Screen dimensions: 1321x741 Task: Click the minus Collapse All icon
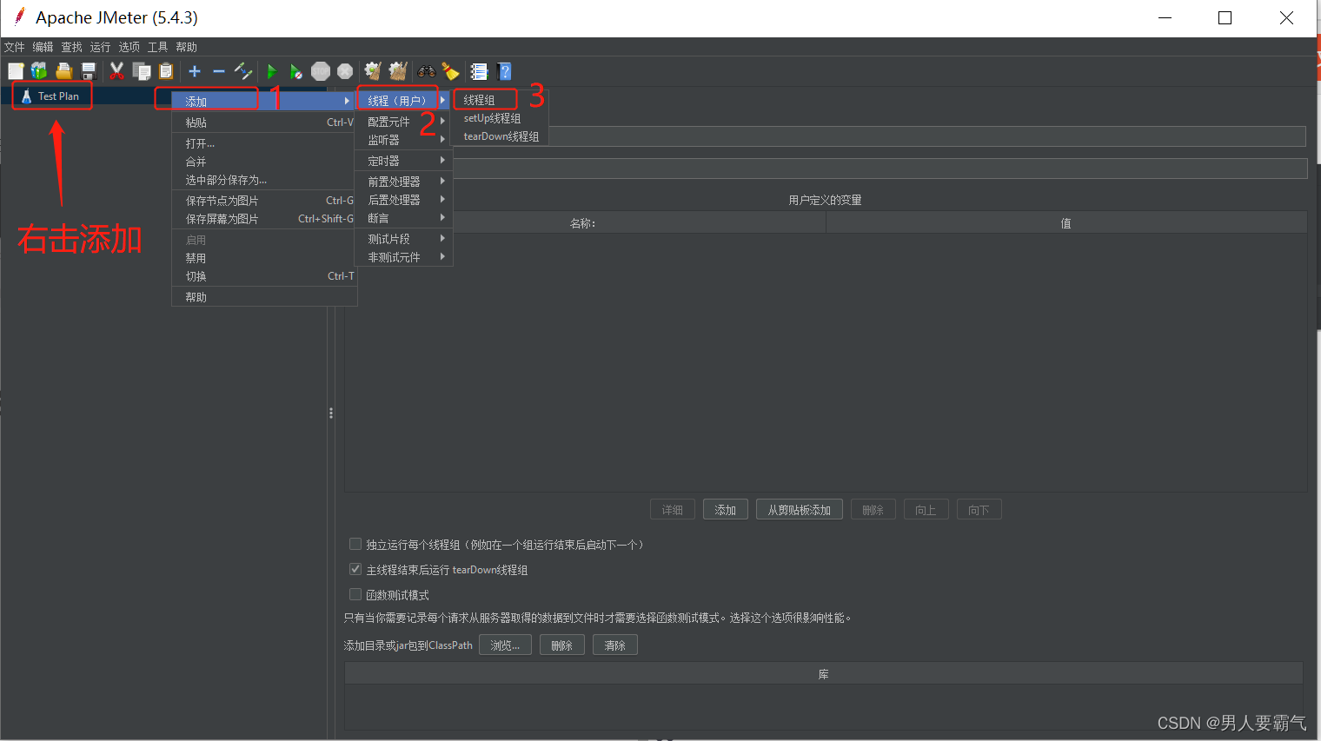(x=219, y=71)
